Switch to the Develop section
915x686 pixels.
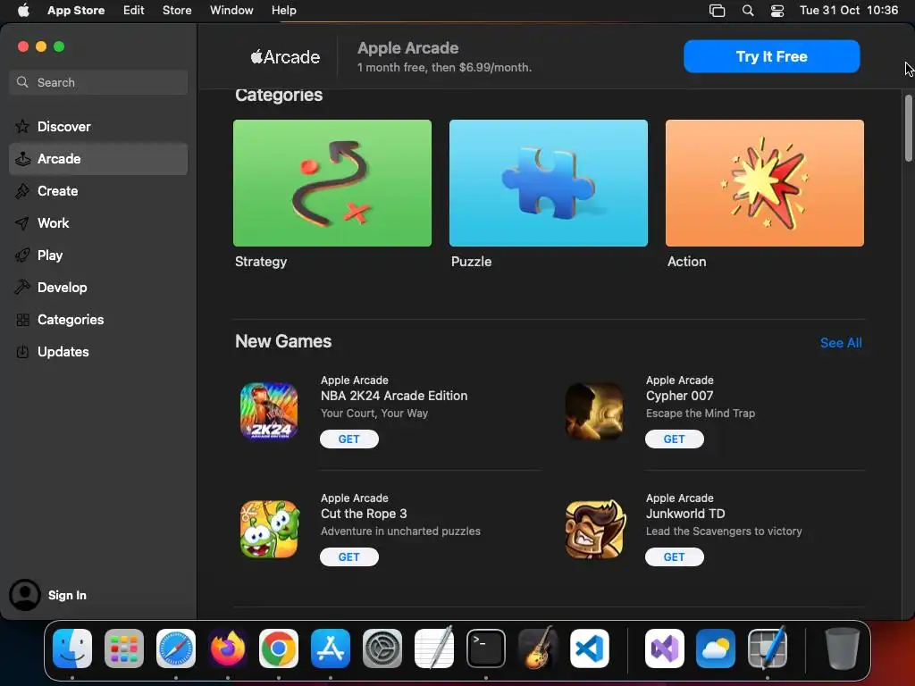click(98, 287)
